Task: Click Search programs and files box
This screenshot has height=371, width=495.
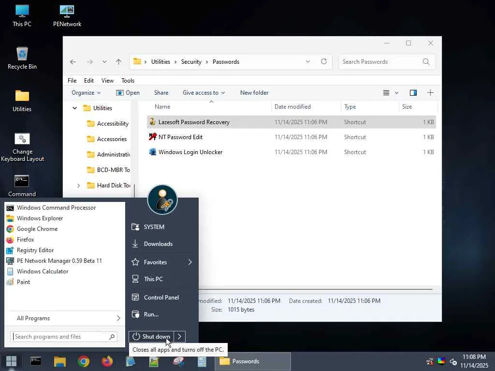Action: coord(64,337)
